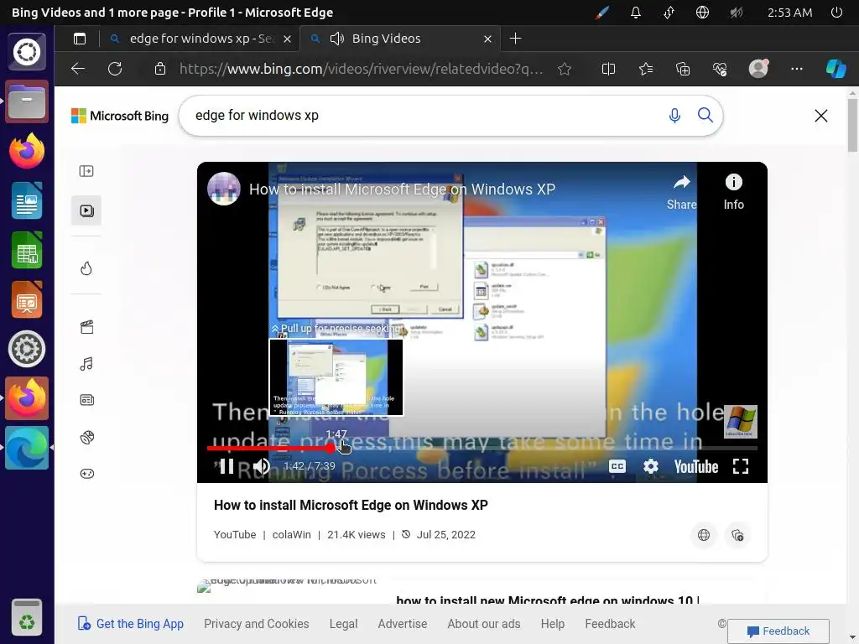859x644 pixels.
Task: Select the video feed sidebar icon
Action: (x=86, y=210)
